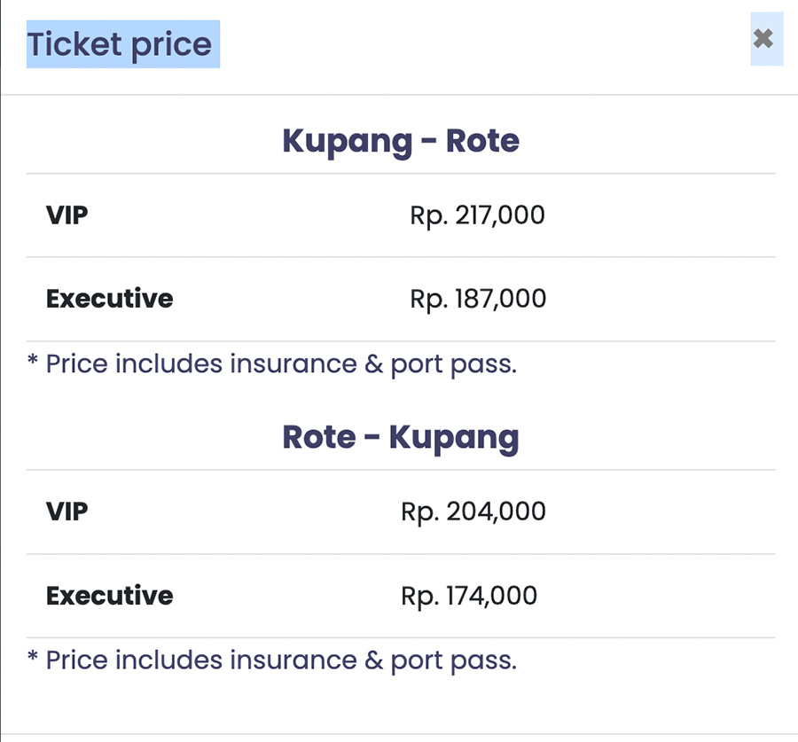
Task: Click the Kupang – Rote route title
Action: (401, 141)
